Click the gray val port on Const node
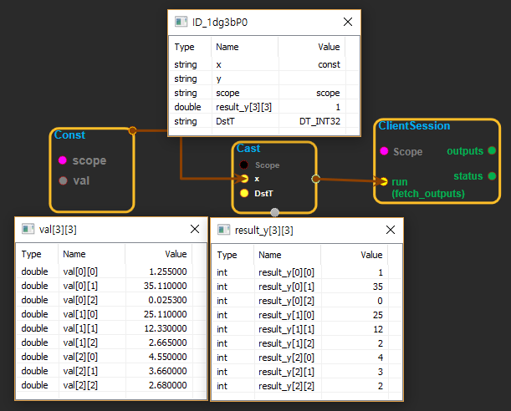This screenshot has width=511, height=411. pos(62,180)
